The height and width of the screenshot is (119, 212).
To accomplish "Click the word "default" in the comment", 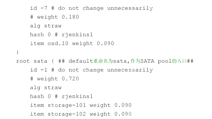I will point(81,61).
